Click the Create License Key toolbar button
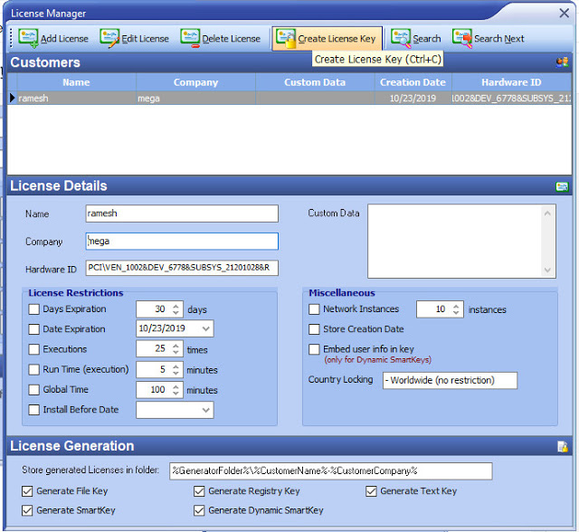The image size is (579, 532). [327, 38]
